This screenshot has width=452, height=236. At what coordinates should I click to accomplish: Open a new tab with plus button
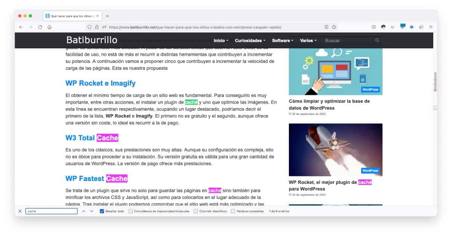click(x=107, y=16)
